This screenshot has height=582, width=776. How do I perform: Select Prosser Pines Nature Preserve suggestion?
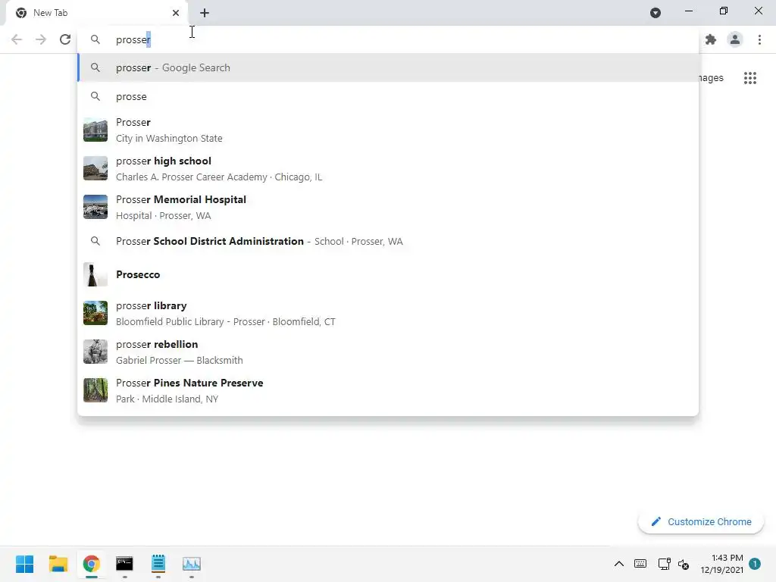pyautogui.click(x=388, y=390)
